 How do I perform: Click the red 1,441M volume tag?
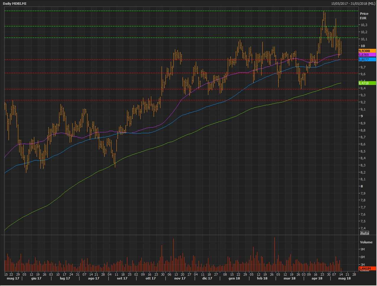coord(367,269)
